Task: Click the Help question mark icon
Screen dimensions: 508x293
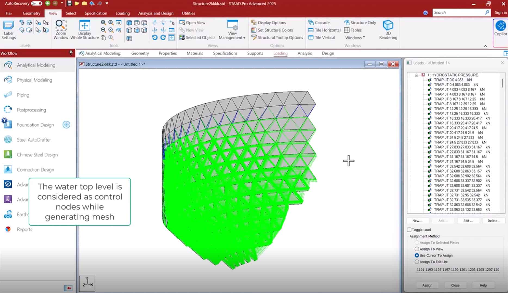Action: [426, 13]
